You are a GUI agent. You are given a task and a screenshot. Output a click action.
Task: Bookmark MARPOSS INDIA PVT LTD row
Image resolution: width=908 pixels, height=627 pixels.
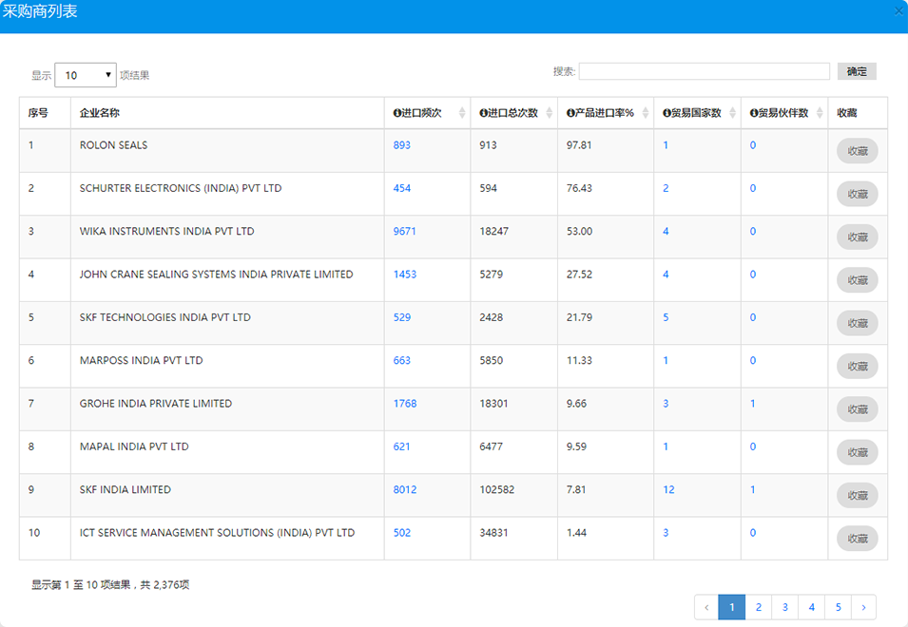coord(858,366)
